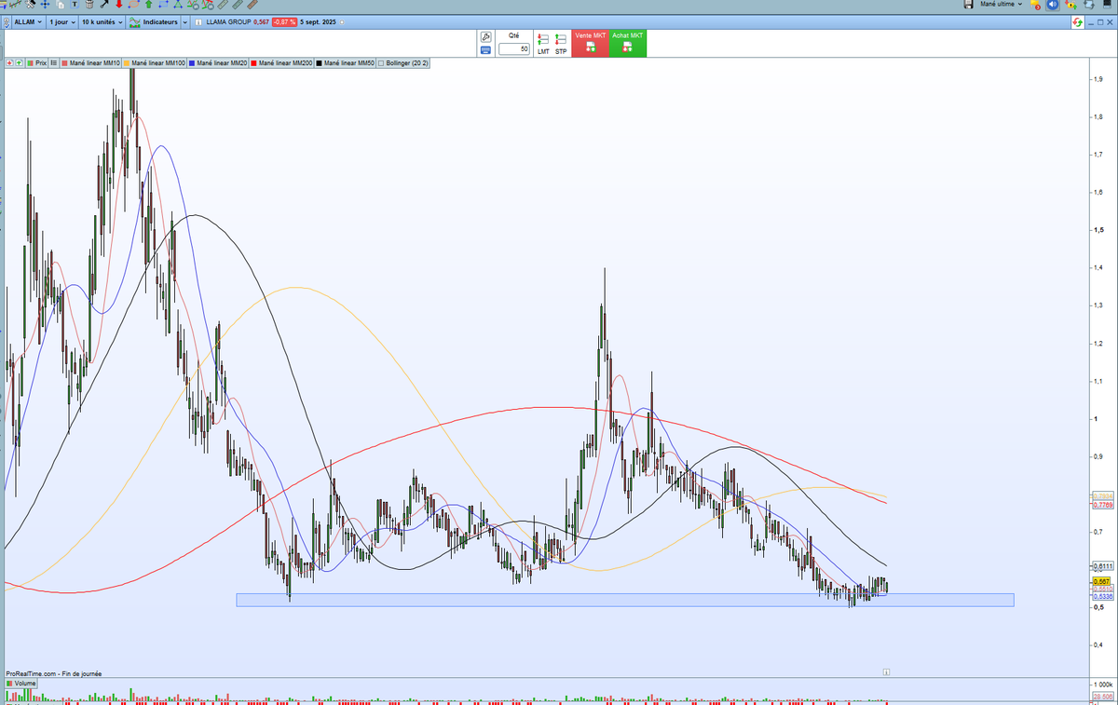Click the trash bin delete-objects icon
This screenshot has height=705, width=1118.
89,5
